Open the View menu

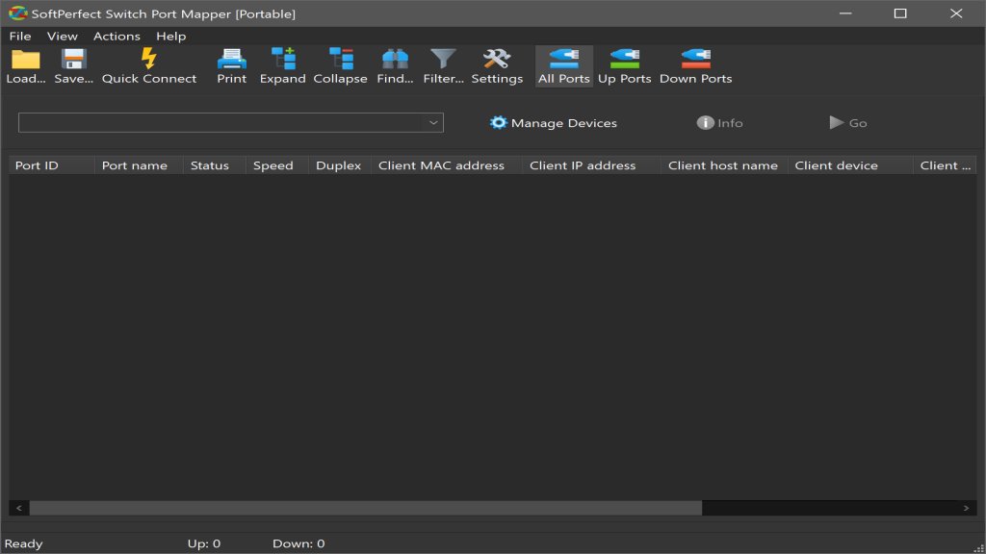point(63,36)
